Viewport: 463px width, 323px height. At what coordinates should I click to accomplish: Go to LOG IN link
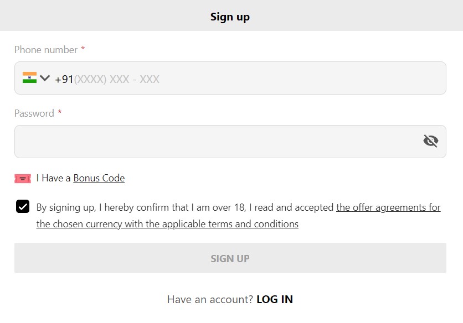(275, 299)
